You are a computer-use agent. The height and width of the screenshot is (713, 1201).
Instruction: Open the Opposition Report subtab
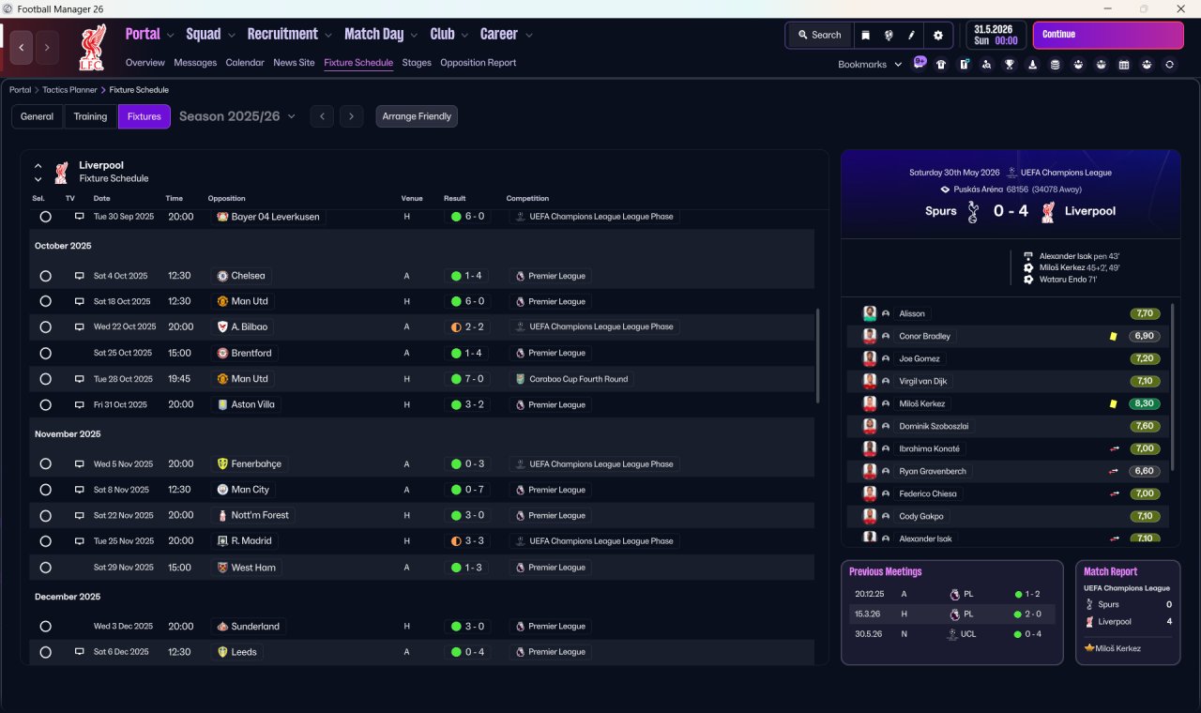click(479, 63)
